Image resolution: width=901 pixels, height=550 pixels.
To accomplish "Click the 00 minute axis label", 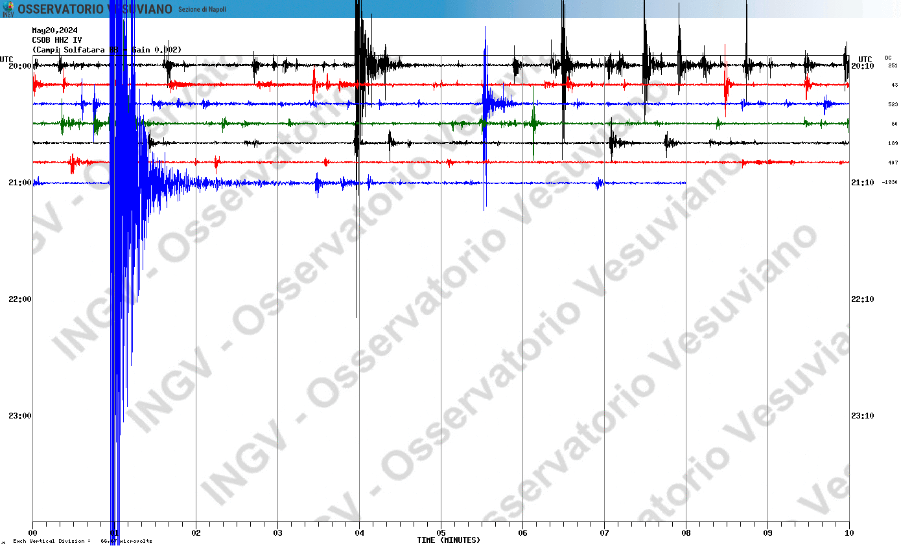I will [x=32, y=533].
